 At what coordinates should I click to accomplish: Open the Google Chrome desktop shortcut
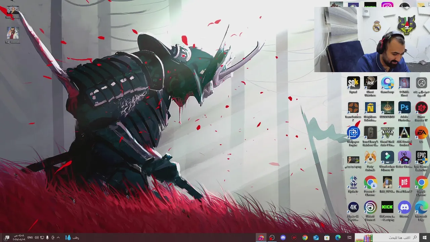pyautogui.click(x=421, y=186)
